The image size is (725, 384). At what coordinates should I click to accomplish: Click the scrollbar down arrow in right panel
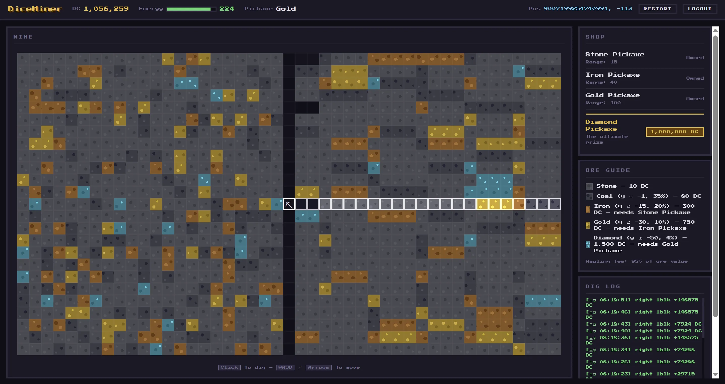pos(715,374)
